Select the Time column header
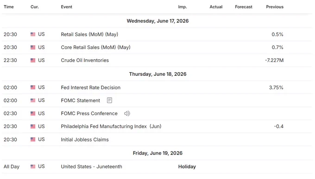Viewport: 315px width, 179px height. [x=9, y=7]
